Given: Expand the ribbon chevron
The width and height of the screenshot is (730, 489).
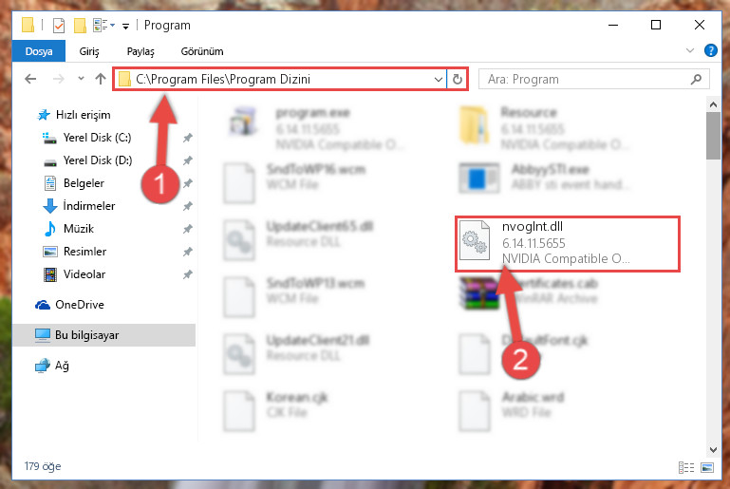Looking at the screenshot, I should tap(690, 50).
